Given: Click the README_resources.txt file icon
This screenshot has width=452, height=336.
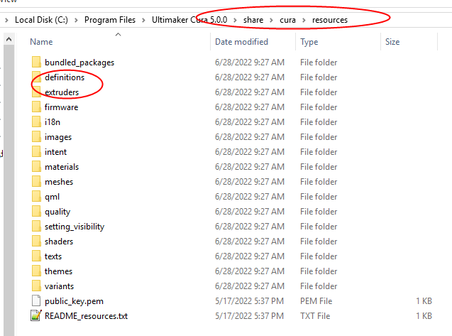Looking at the screenshot, I should tap(36, 315).
